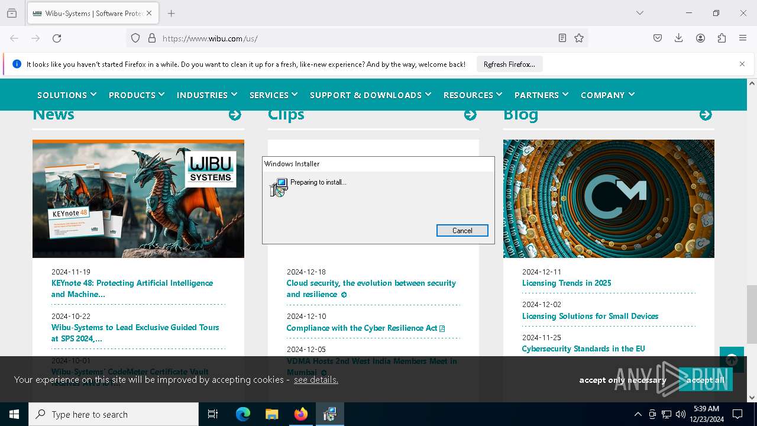This screenshot has width=757, height=426.
Task: Expand the SUPPORT & DOWNLOADS menu
Action: (371, 95)
